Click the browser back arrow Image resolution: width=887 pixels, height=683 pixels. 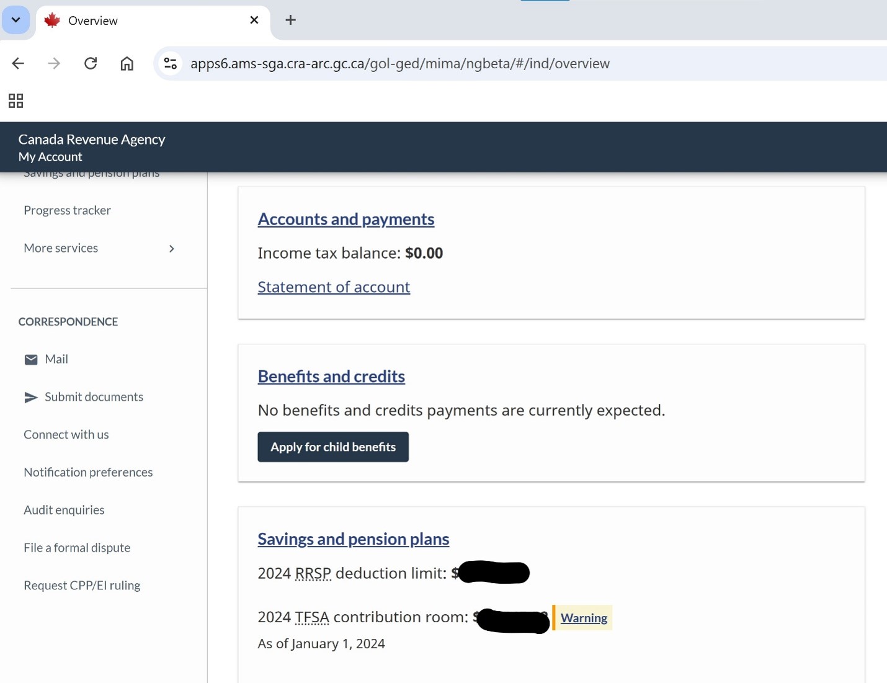click(x=18, y=63)
